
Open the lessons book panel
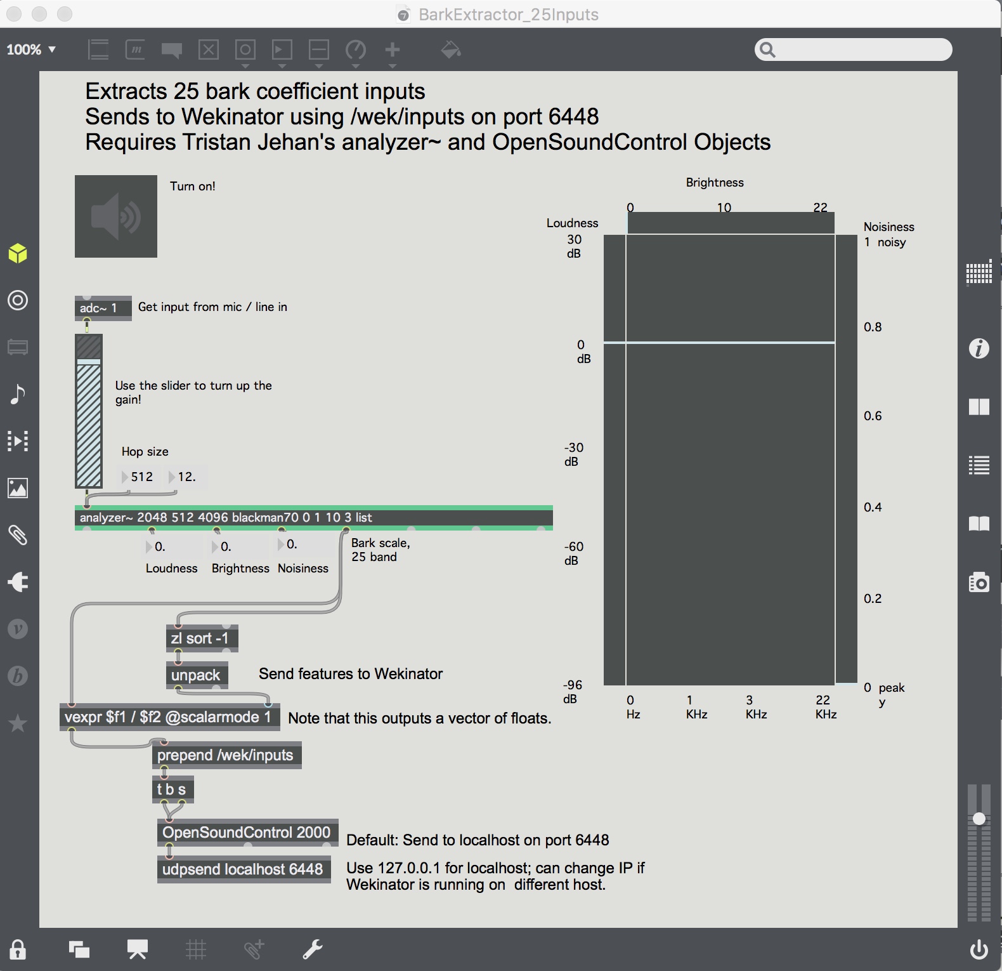coord(979,524)
